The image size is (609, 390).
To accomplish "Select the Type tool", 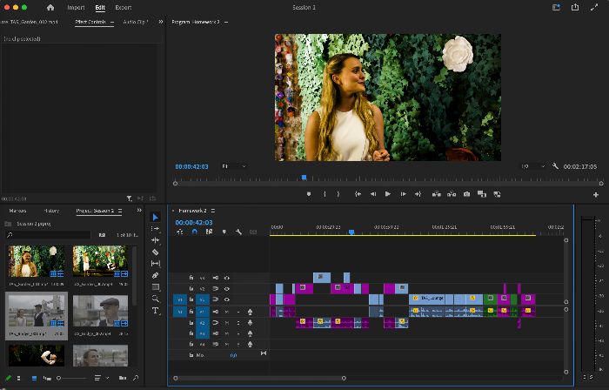I will (x=156, y=311).
